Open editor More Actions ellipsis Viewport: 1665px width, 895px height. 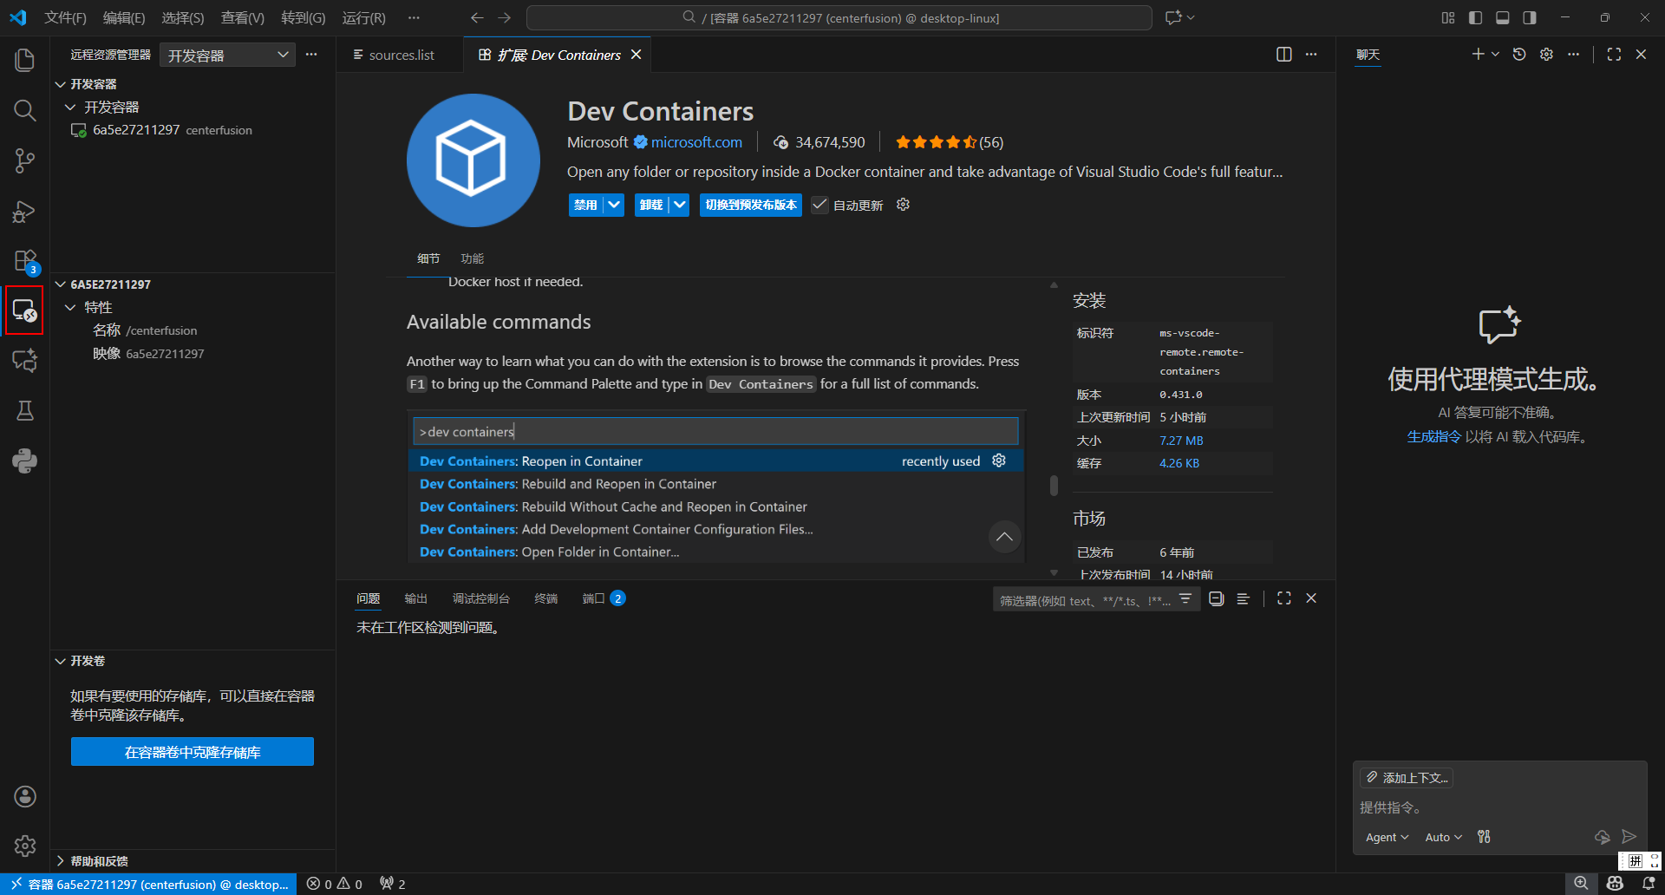coord(1311,55)
